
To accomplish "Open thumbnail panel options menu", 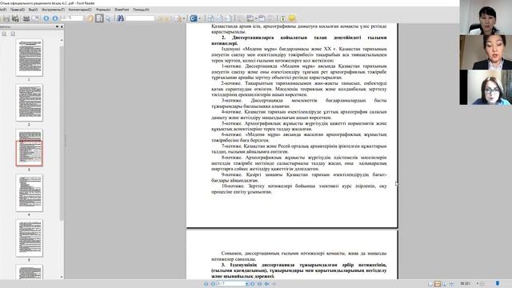I will [x=57, y=26].
